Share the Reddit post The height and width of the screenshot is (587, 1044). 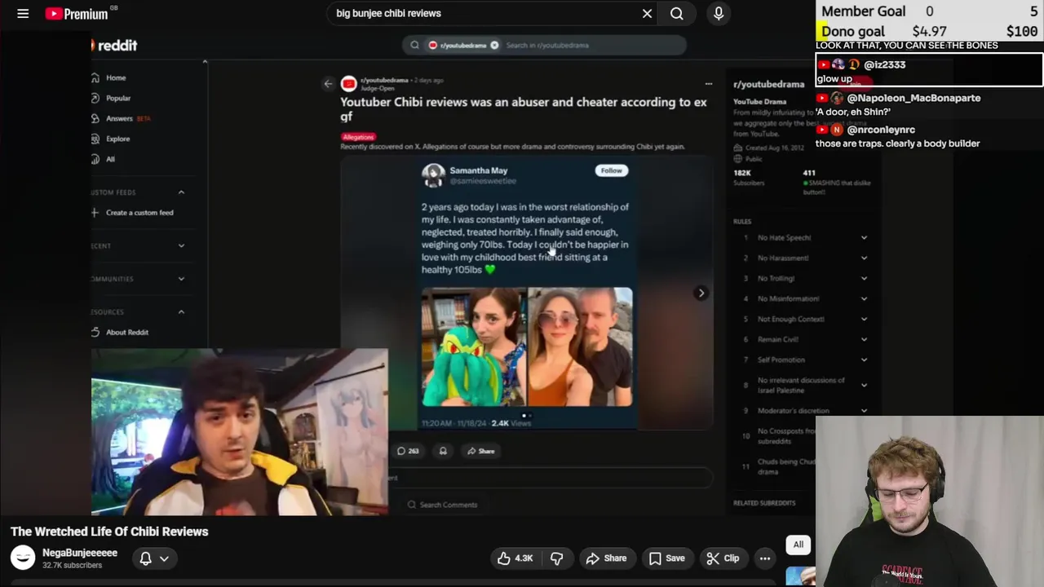coord(480,451)
